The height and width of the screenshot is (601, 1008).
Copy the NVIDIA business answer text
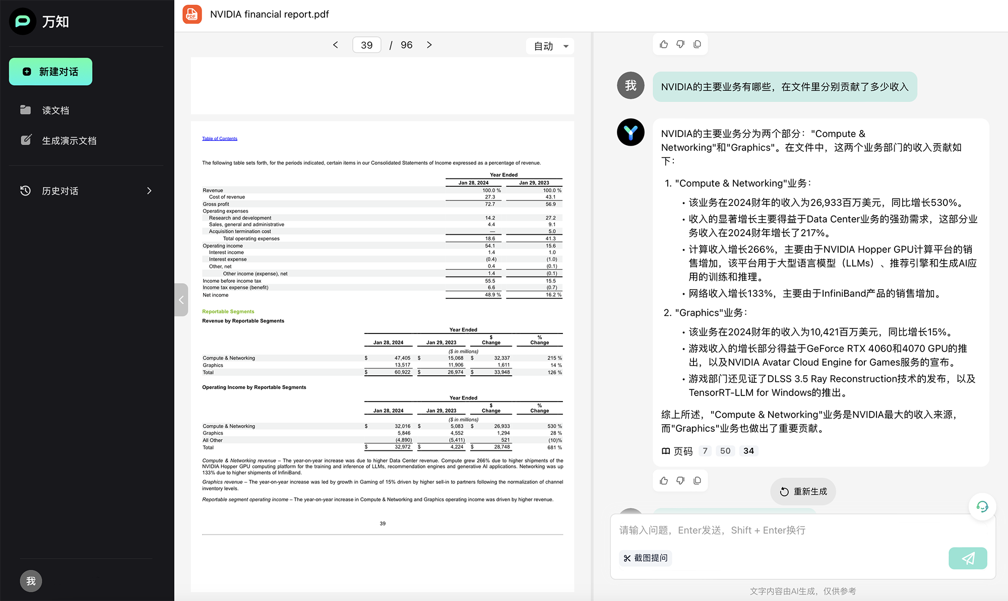coord(697,481)
